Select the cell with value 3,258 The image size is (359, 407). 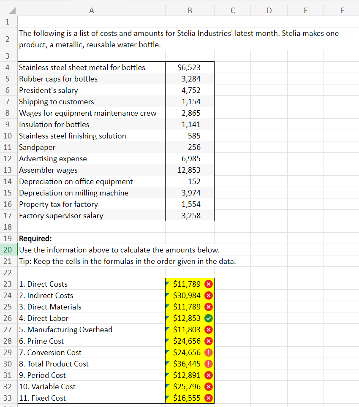click(190, 216)
